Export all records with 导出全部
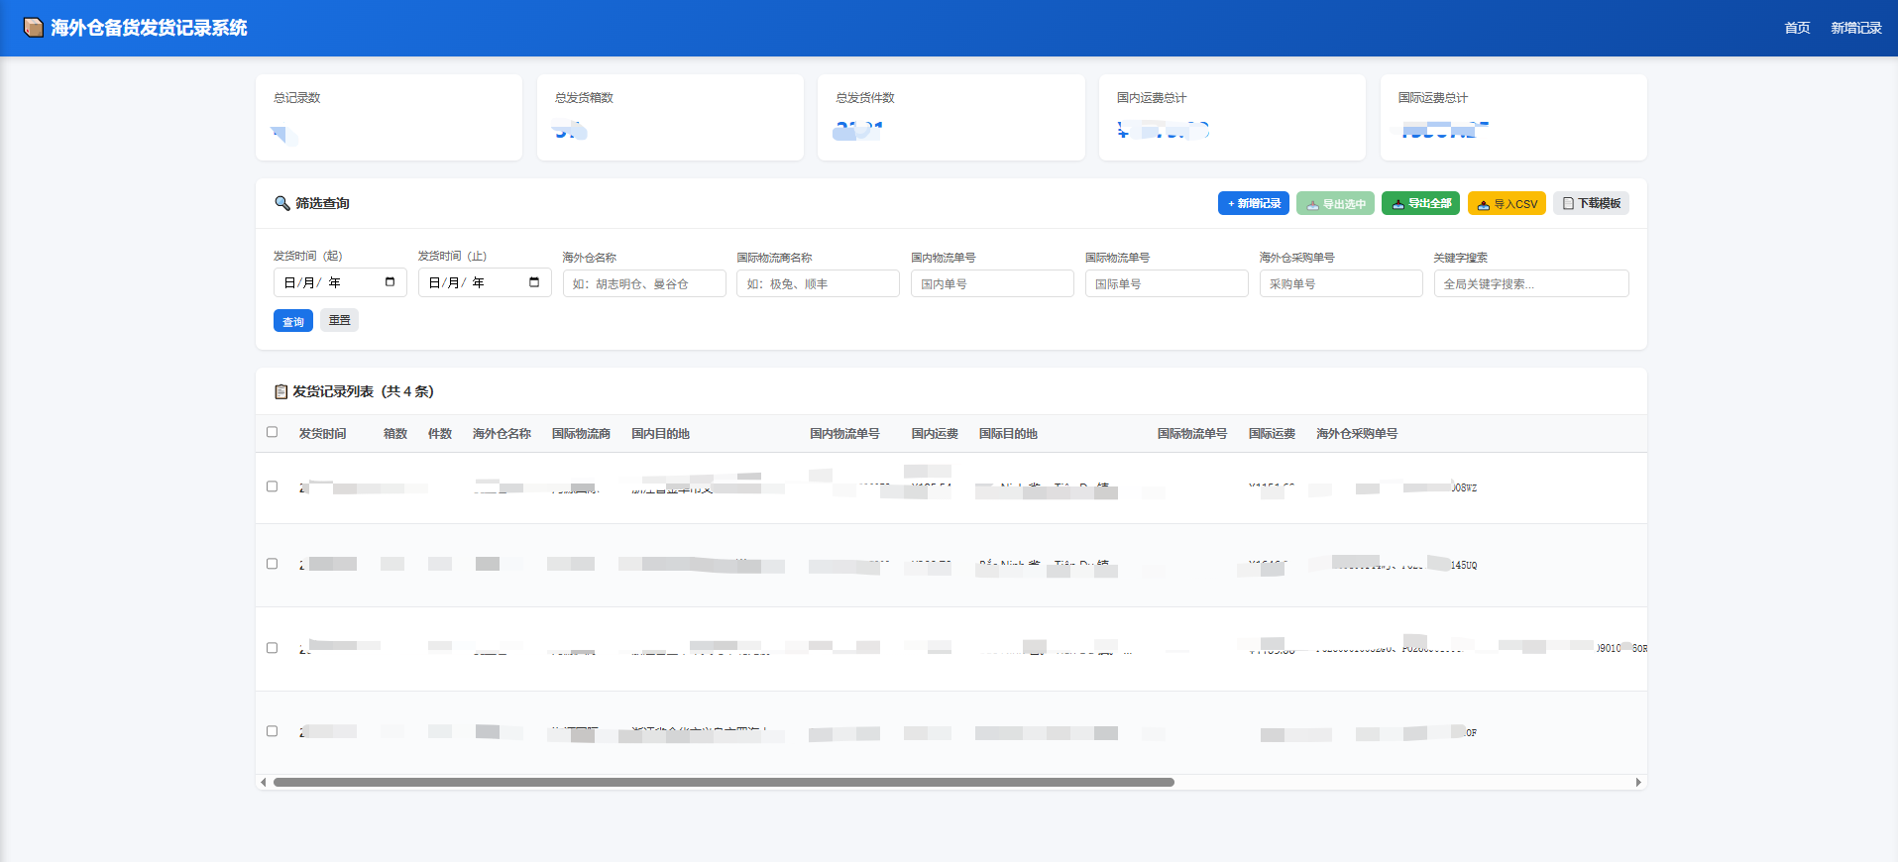Image resolution: width=1898 pixels, height=862 pixels. 1420,203
